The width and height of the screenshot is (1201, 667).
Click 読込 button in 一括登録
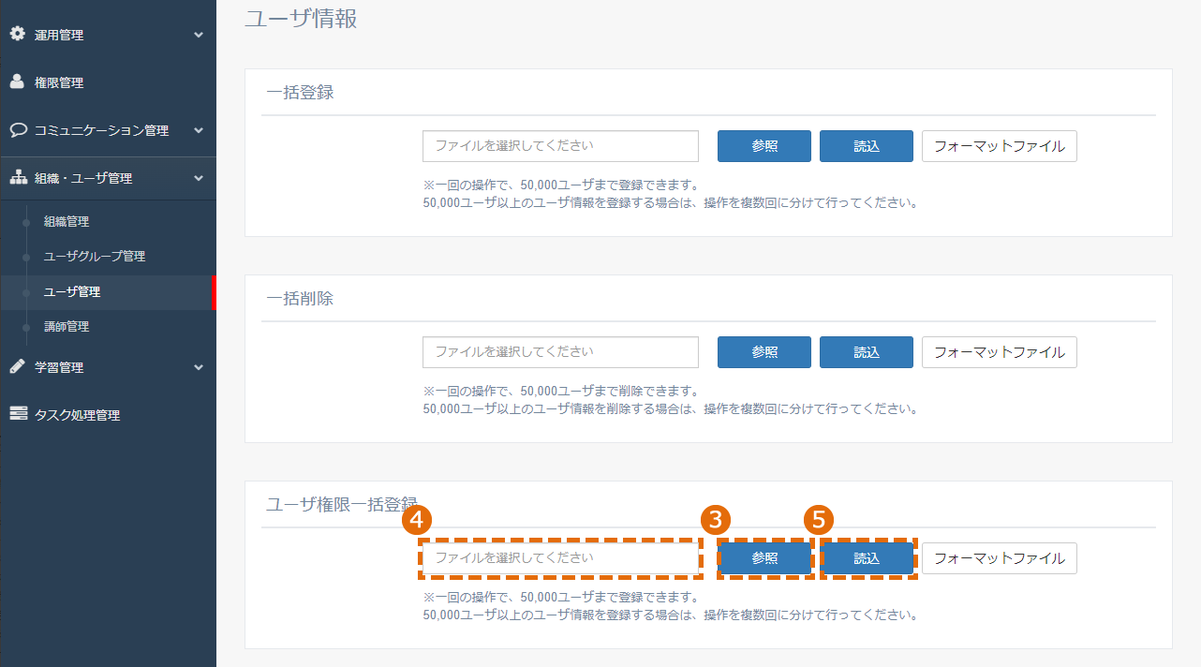pos(867,146)
